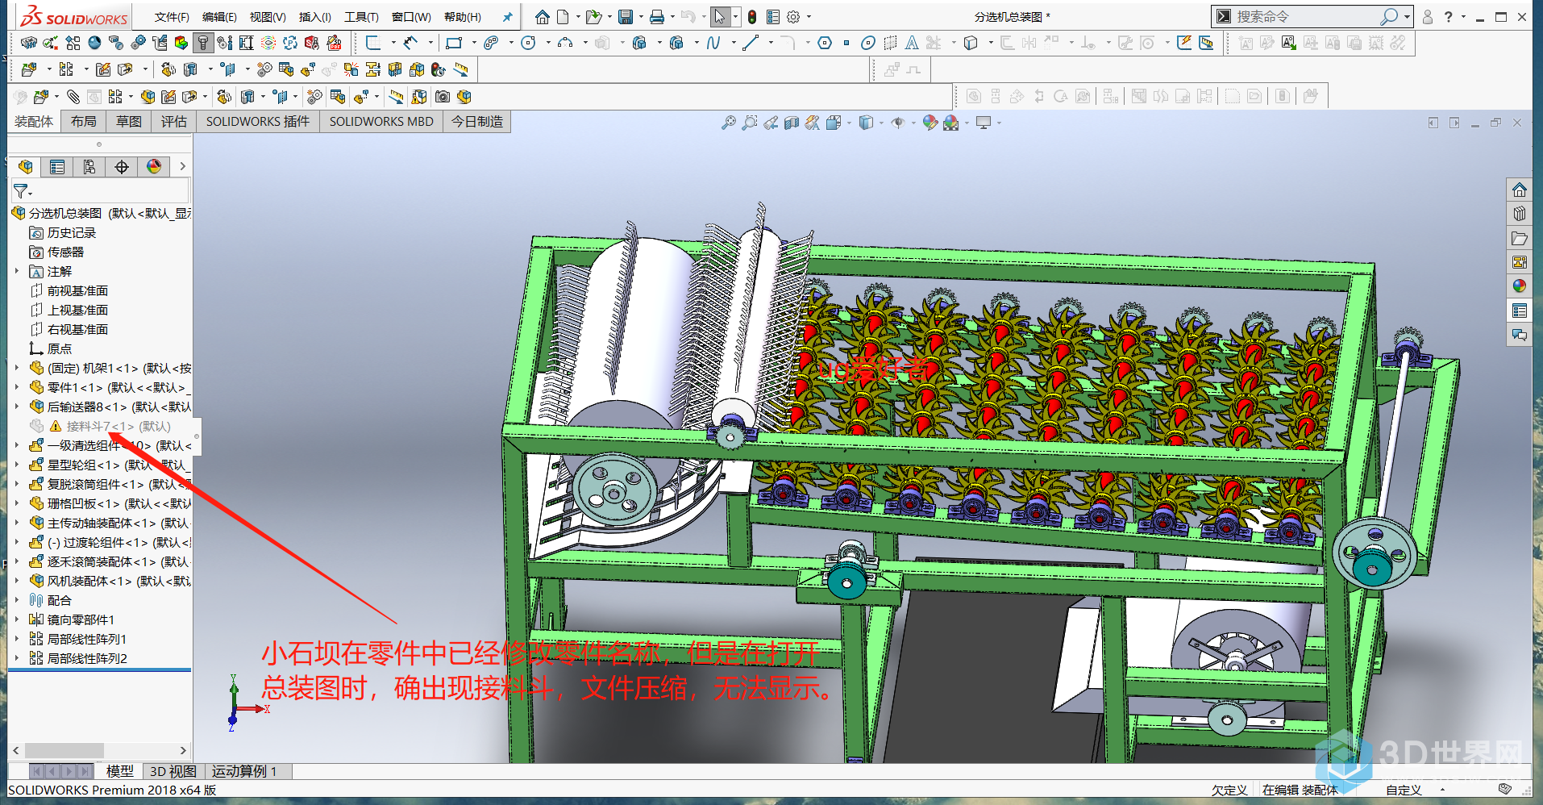1543x805 pixels.
Task: Switch to the 3D 视图 bottom tab
Action: tap(173, 771)
